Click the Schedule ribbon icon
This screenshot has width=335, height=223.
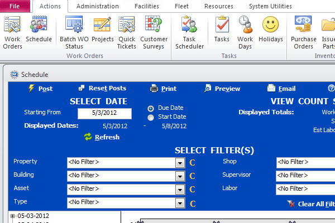(x=39, y=32)
